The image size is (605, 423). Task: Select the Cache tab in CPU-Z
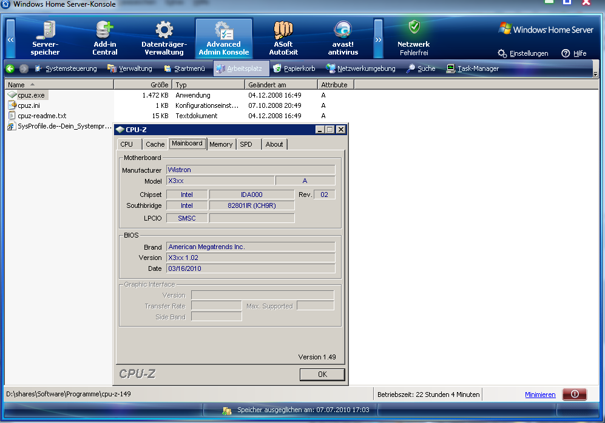point(155,144)
